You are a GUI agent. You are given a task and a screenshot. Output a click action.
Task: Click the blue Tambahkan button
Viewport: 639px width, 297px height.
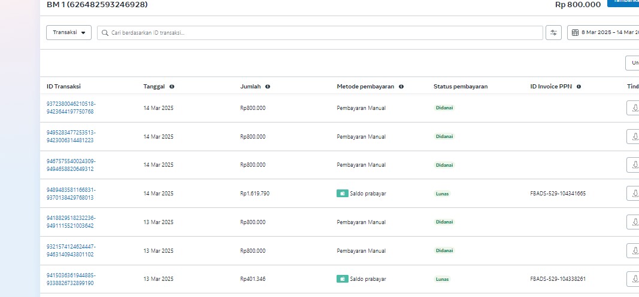point(624,2)
